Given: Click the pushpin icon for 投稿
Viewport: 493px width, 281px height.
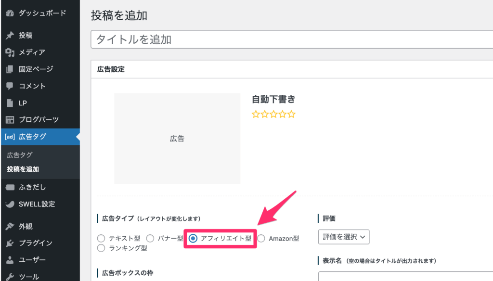Looking at the screenshot, I should click(10, 36).
